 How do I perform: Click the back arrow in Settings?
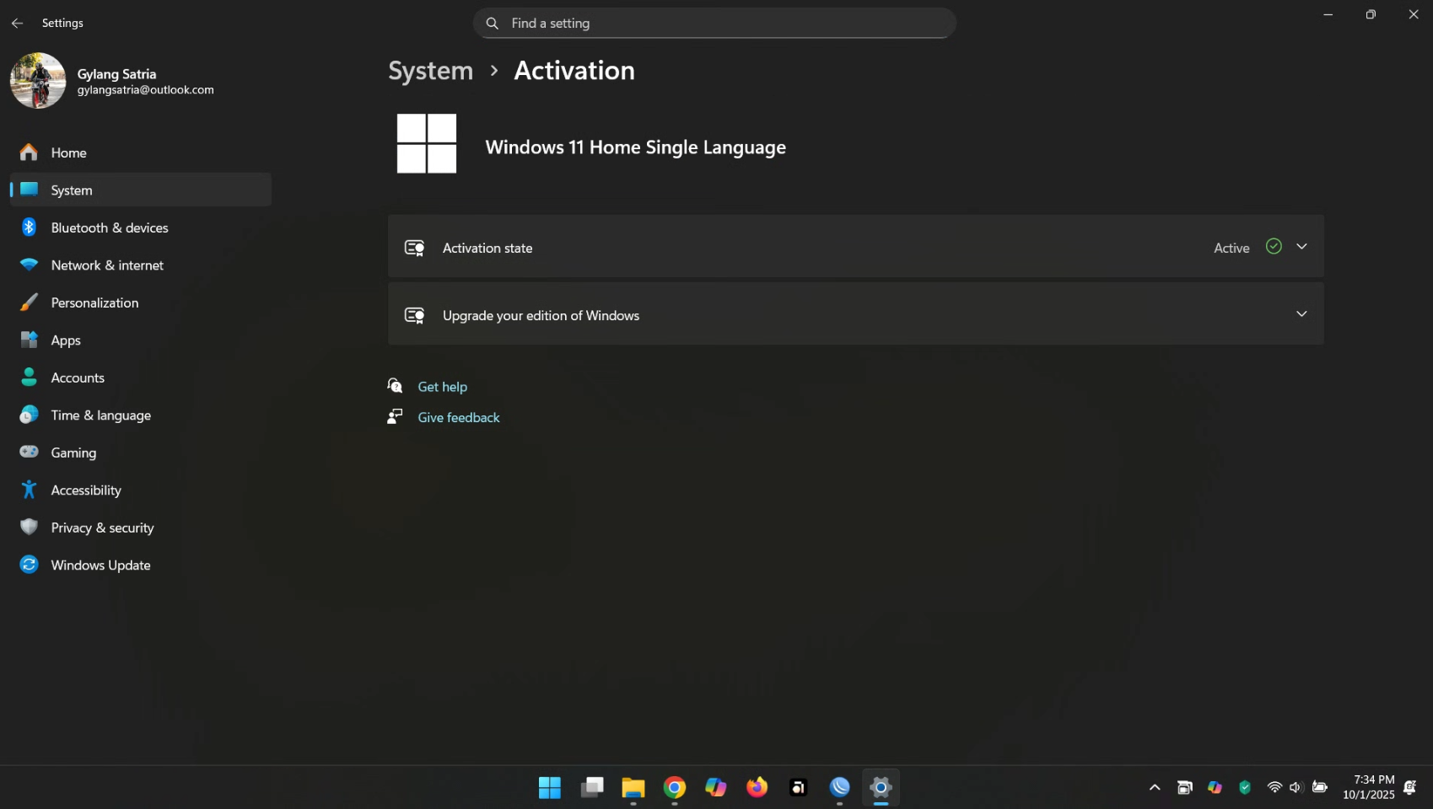click(17, 24)
